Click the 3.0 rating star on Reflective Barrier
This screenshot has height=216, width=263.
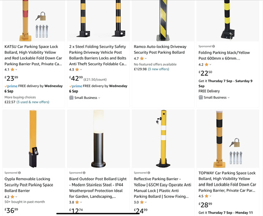pyautogui.click(x=142, y=202)
